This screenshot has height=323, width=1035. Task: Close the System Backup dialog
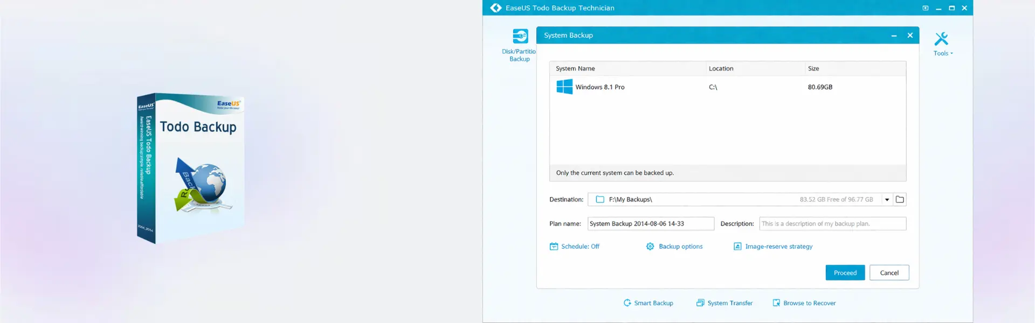click(x=910, y=36)
